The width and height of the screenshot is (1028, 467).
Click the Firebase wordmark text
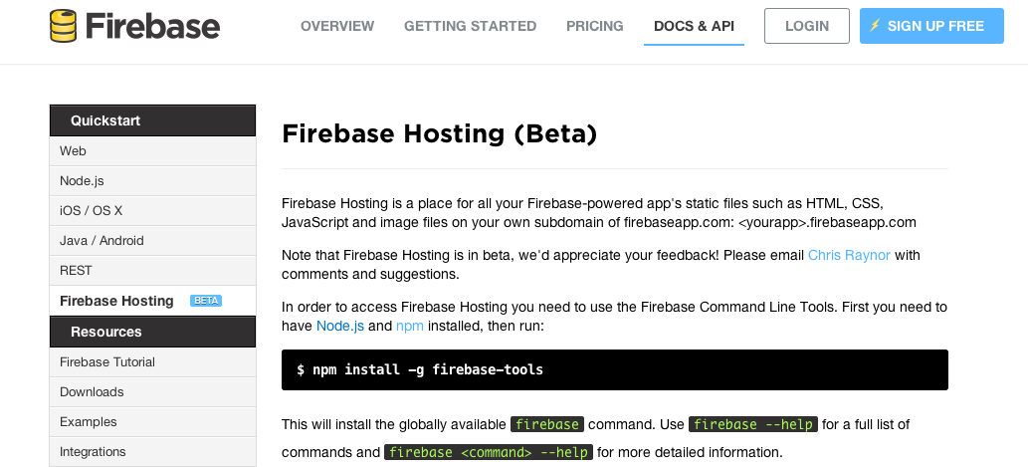152,26
